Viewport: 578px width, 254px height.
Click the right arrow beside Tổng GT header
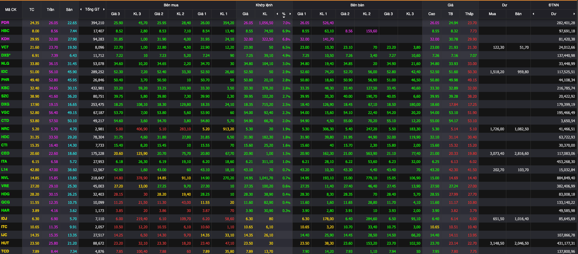(104, 9)
